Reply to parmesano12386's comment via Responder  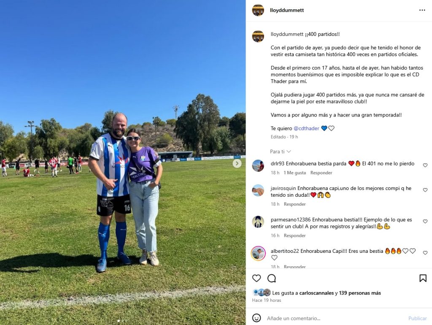click(x=294, y=236)
